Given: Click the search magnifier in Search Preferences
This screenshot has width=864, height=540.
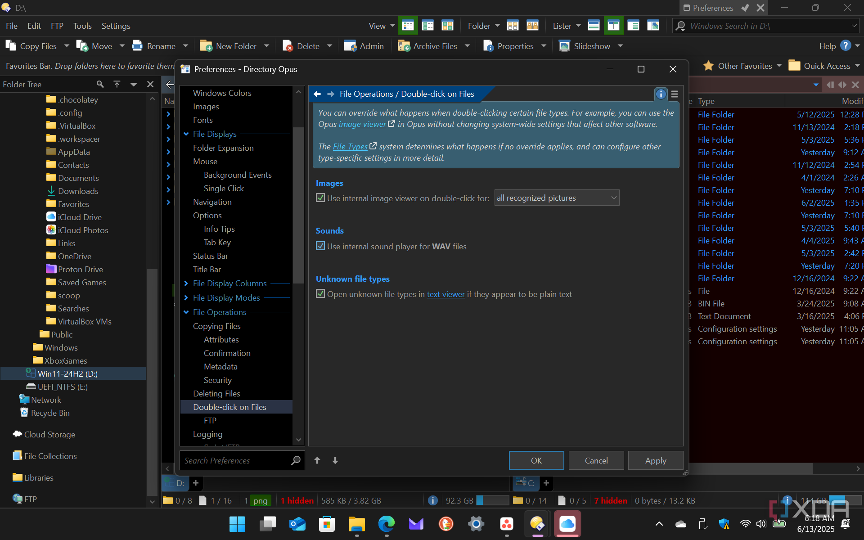Looking at the screenshot, I should tap(296, 460).
